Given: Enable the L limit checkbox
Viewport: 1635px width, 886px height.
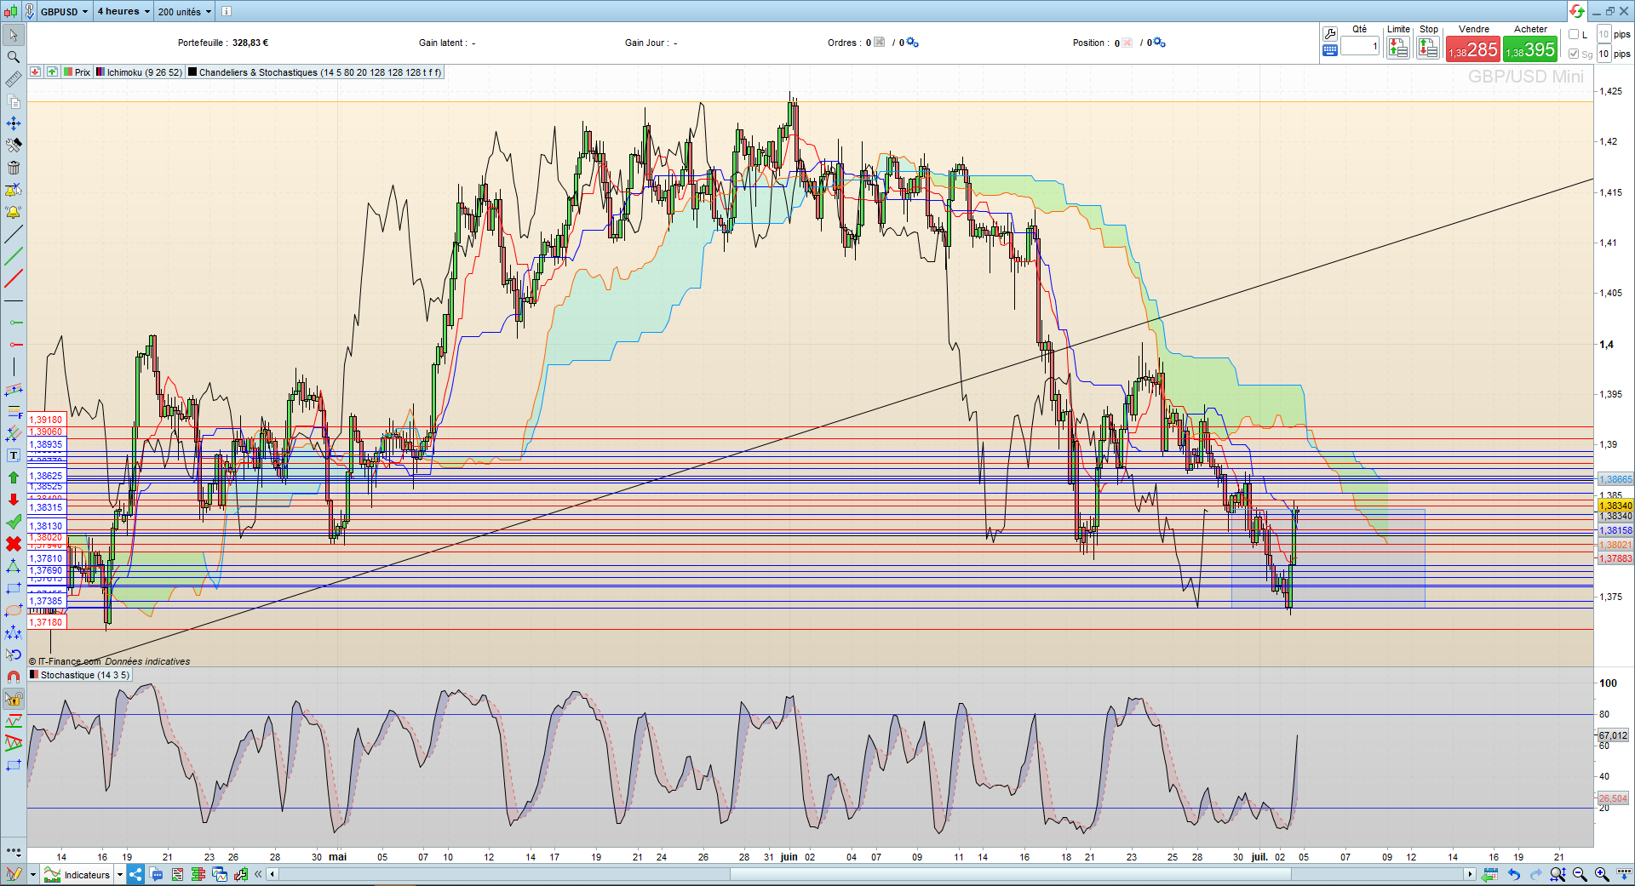Looking at the screenshot, I should click(x=1574, y=35).
